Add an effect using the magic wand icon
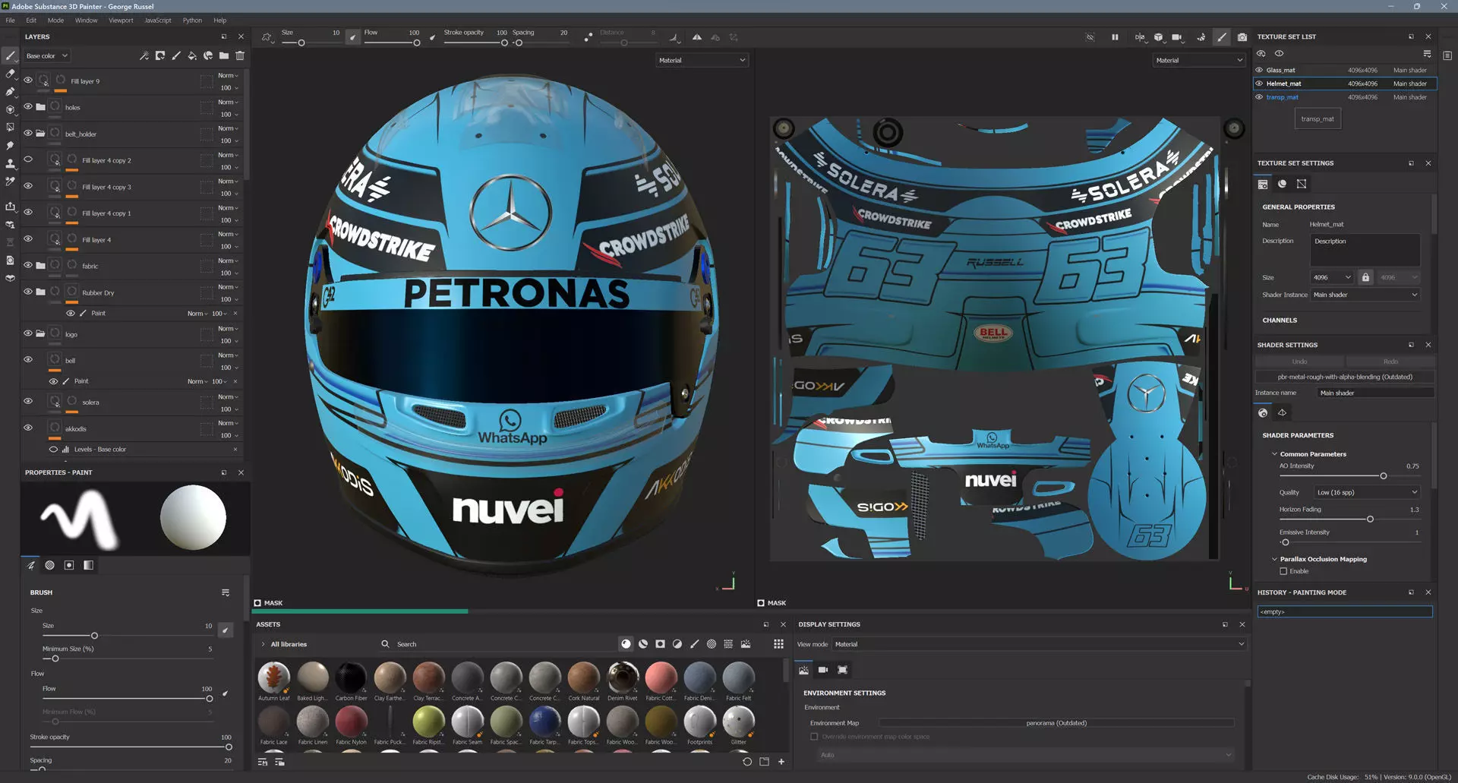This screenshot has width=1458, height=783. point(144,55)
